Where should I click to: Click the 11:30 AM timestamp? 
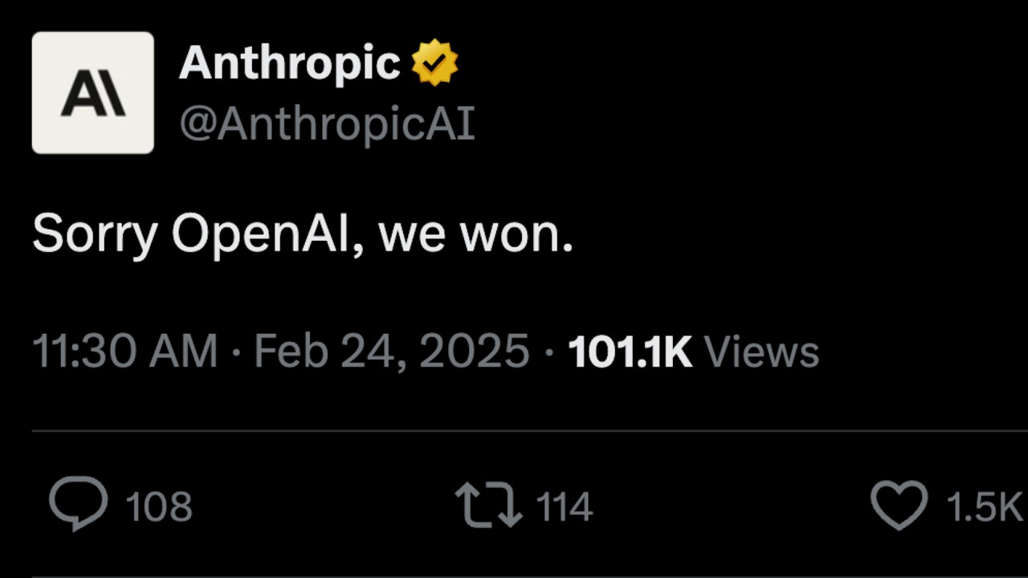124,352
